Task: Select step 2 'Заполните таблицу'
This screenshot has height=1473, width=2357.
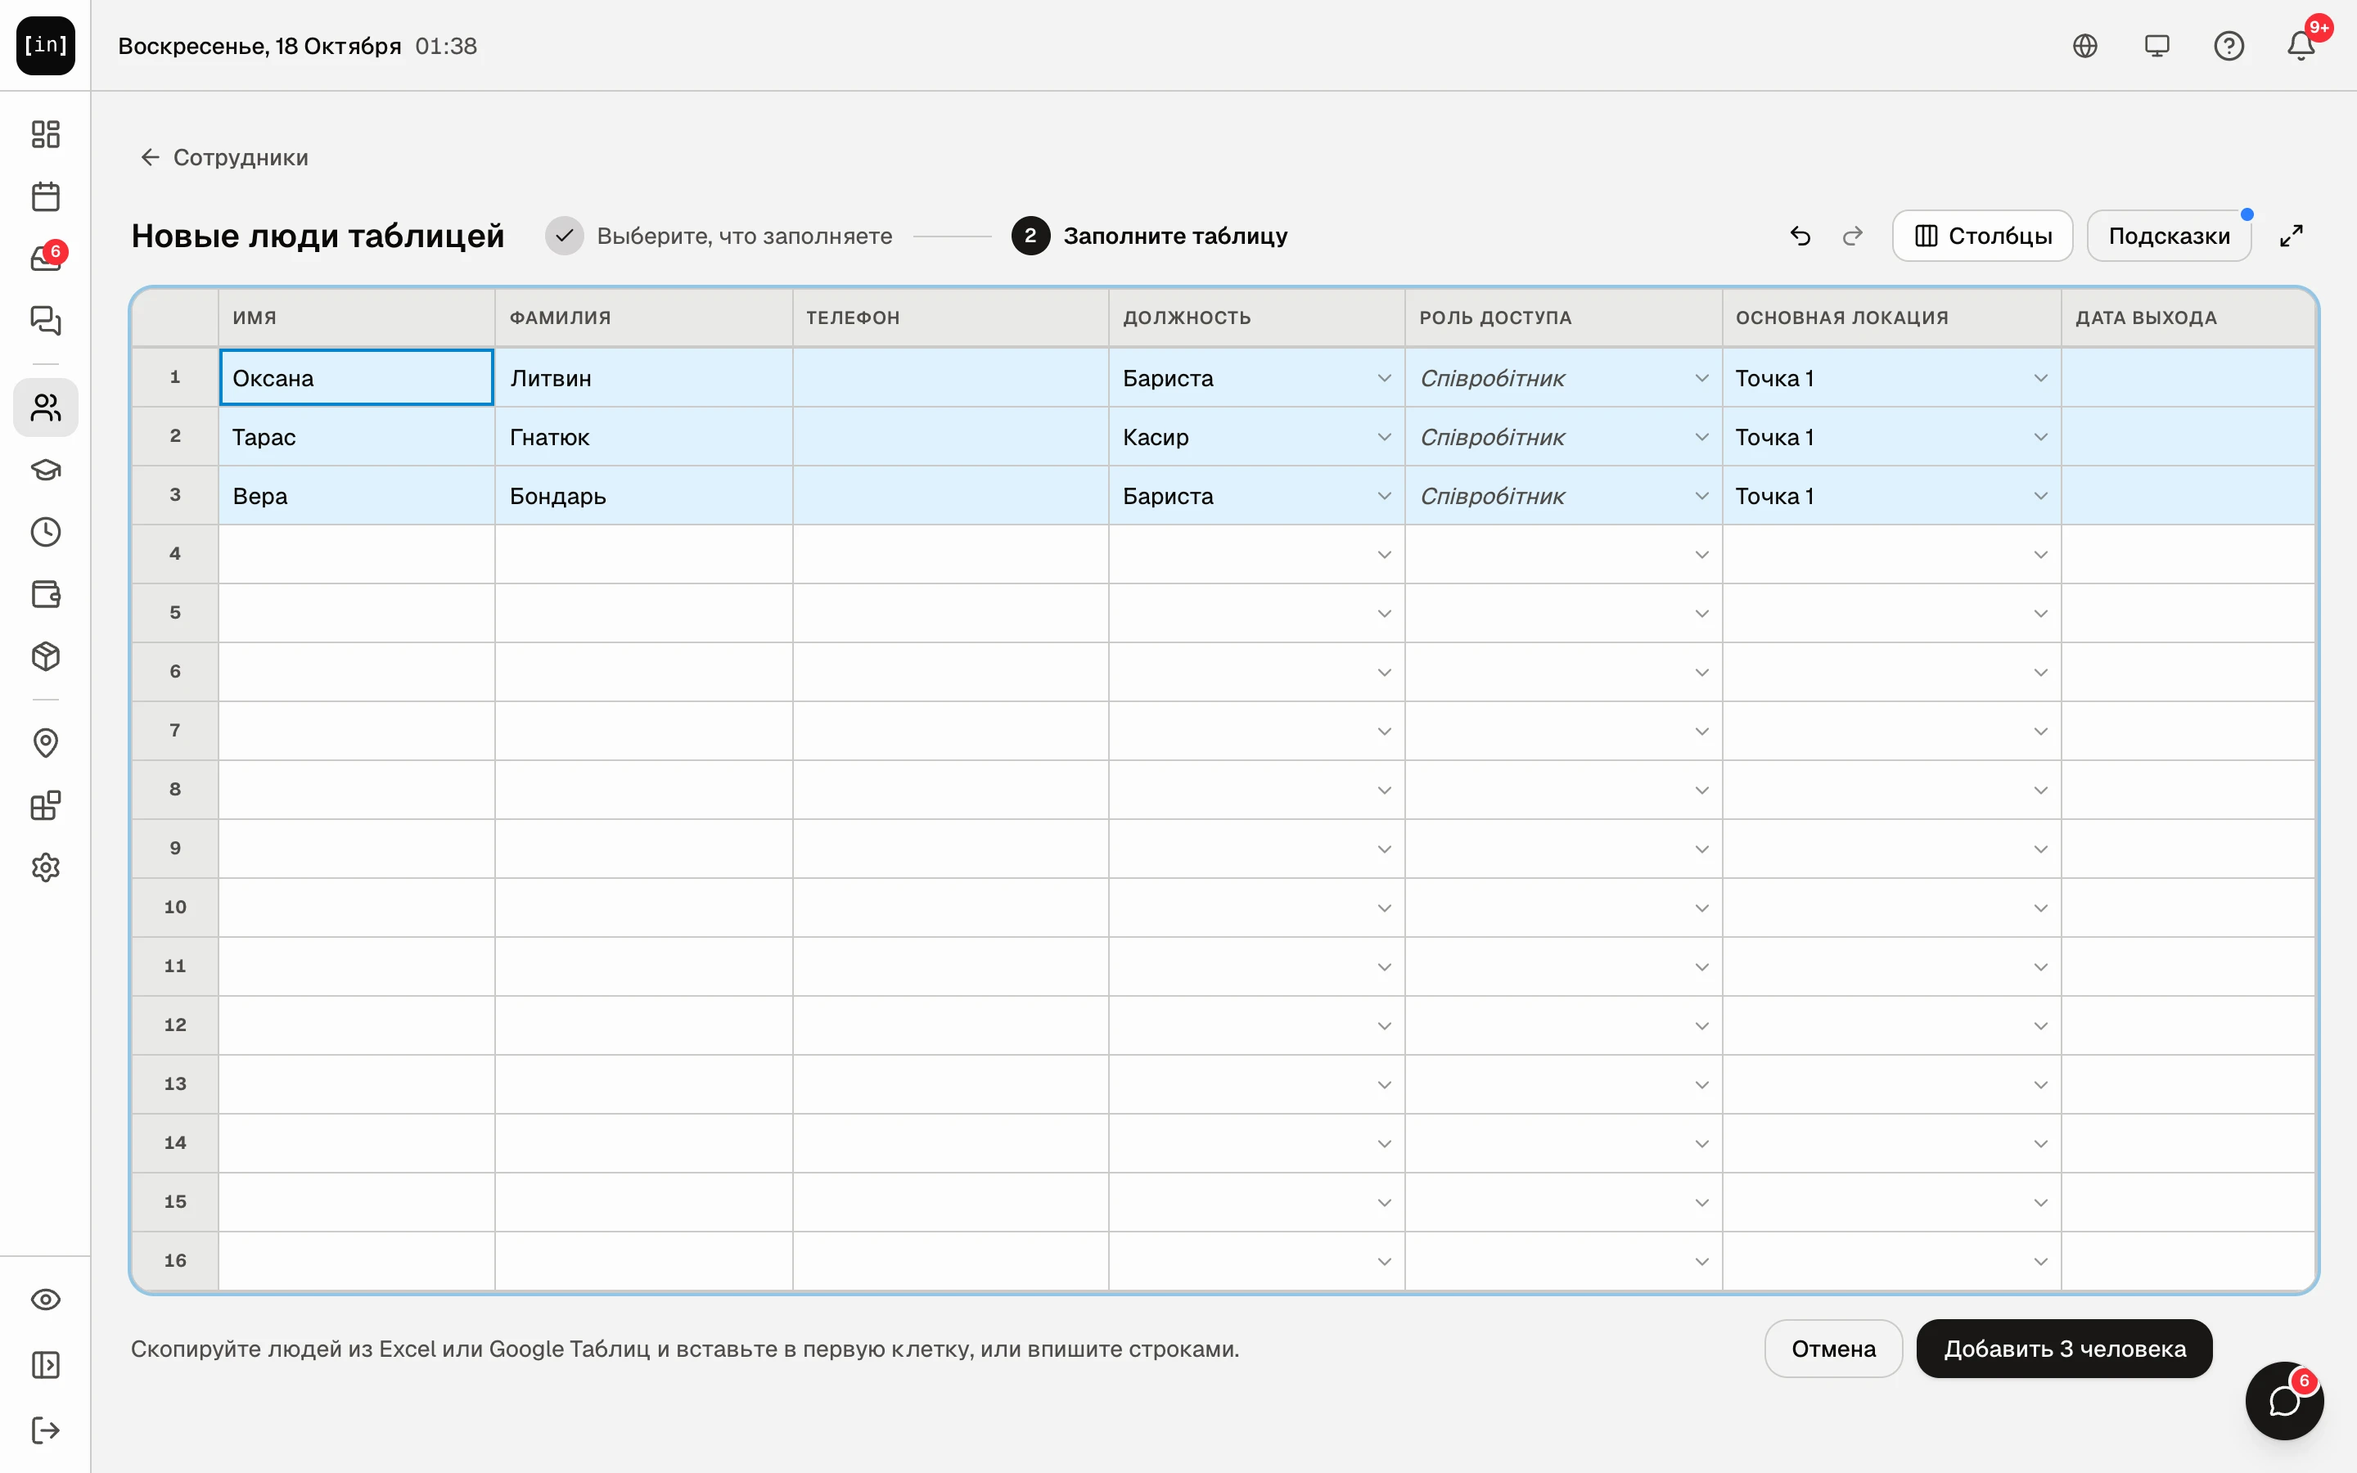Action: click(1149, 236)
